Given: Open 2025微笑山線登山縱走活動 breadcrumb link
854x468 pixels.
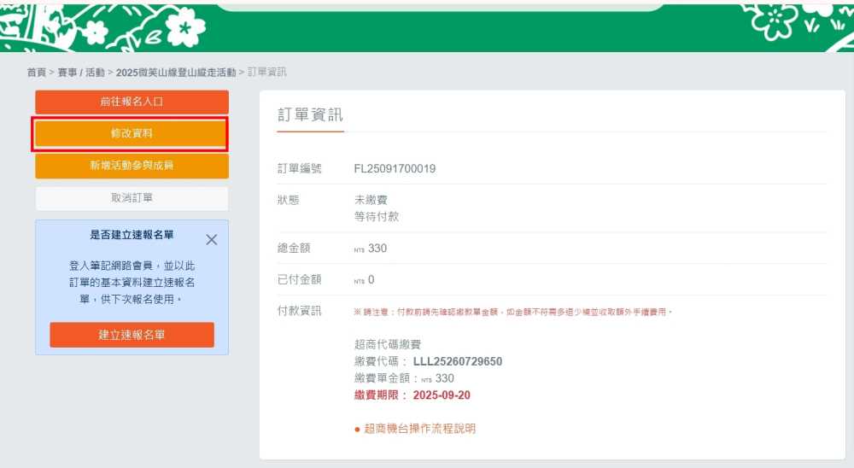Looking at the screenshot, I should (x=176, y=73).
